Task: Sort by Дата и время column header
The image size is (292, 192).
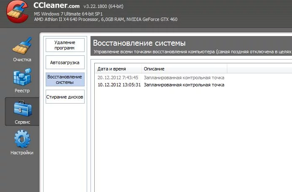Action: pyautogui.click(x=118, y=69)
